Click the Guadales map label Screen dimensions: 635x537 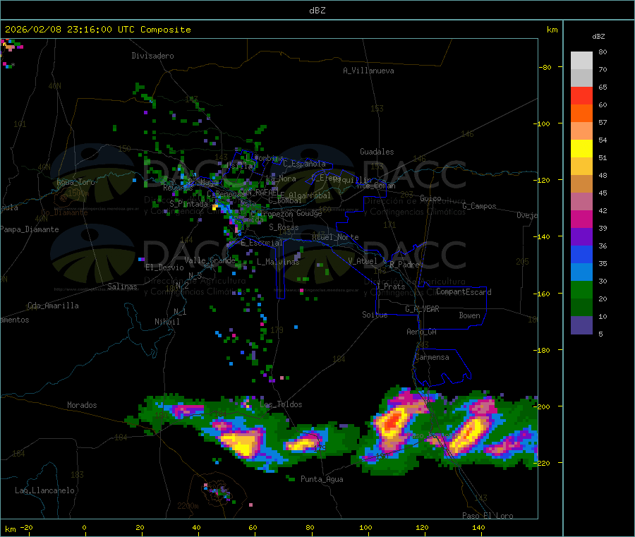tap(377, 152)
